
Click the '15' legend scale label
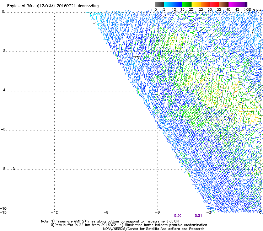[182, 10]
